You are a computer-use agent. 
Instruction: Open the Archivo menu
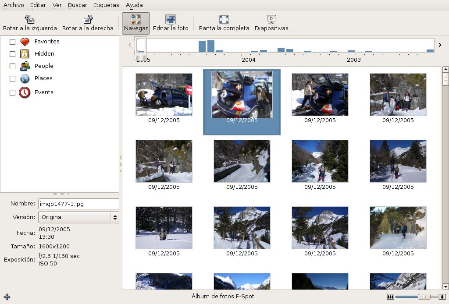click(x=14, y=5)
